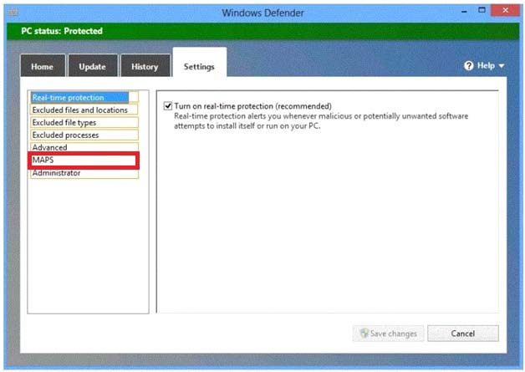Uncheck Turn on real-time protection

point(168,106)
